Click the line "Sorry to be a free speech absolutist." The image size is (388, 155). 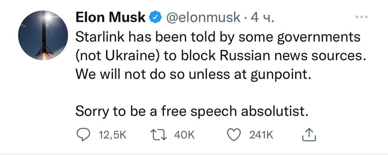pos(192,111)
